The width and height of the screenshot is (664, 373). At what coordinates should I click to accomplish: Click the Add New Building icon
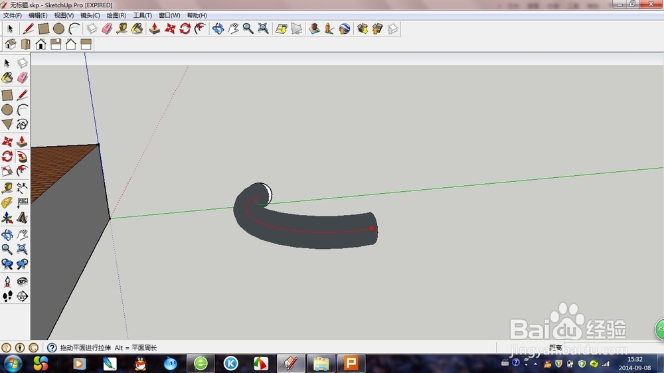click(314, 29)
